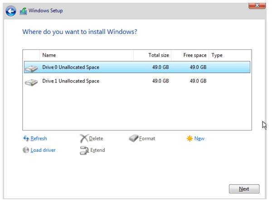This screenshot has height=202, width=272.
Task: Sort by the Total size column header
Action: (x=152, y=55)
